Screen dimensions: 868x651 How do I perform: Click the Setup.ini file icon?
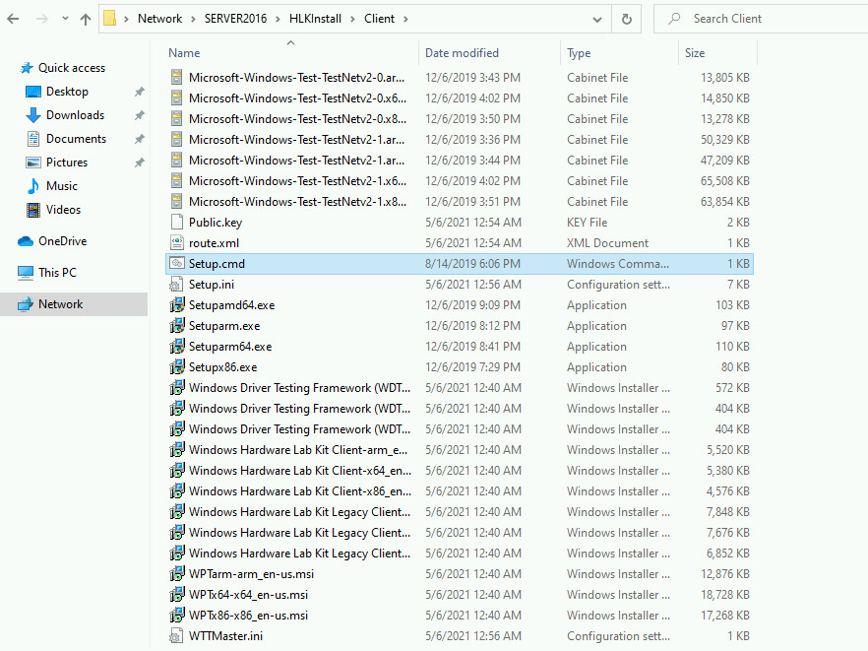tap(176, 285)
